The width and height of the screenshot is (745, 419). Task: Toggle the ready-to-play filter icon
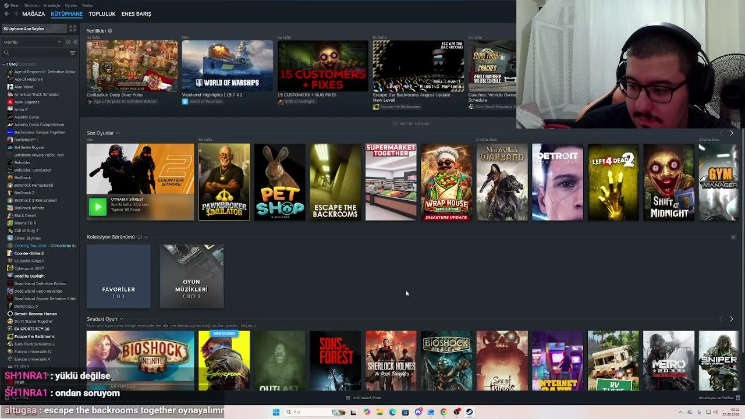[75, 42]
